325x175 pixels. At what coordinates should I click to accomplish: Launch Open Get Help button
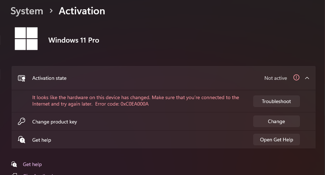coord(276,140)
